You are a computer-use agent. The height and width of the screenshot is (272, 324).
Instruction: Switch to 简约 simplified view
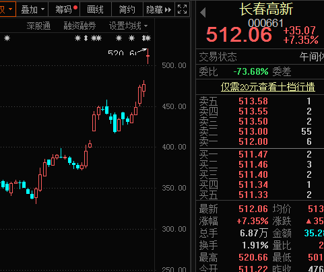127,9
